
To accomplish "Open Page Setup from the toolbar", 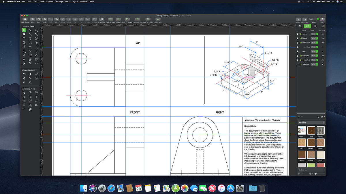I will click(x=25, y=19).
